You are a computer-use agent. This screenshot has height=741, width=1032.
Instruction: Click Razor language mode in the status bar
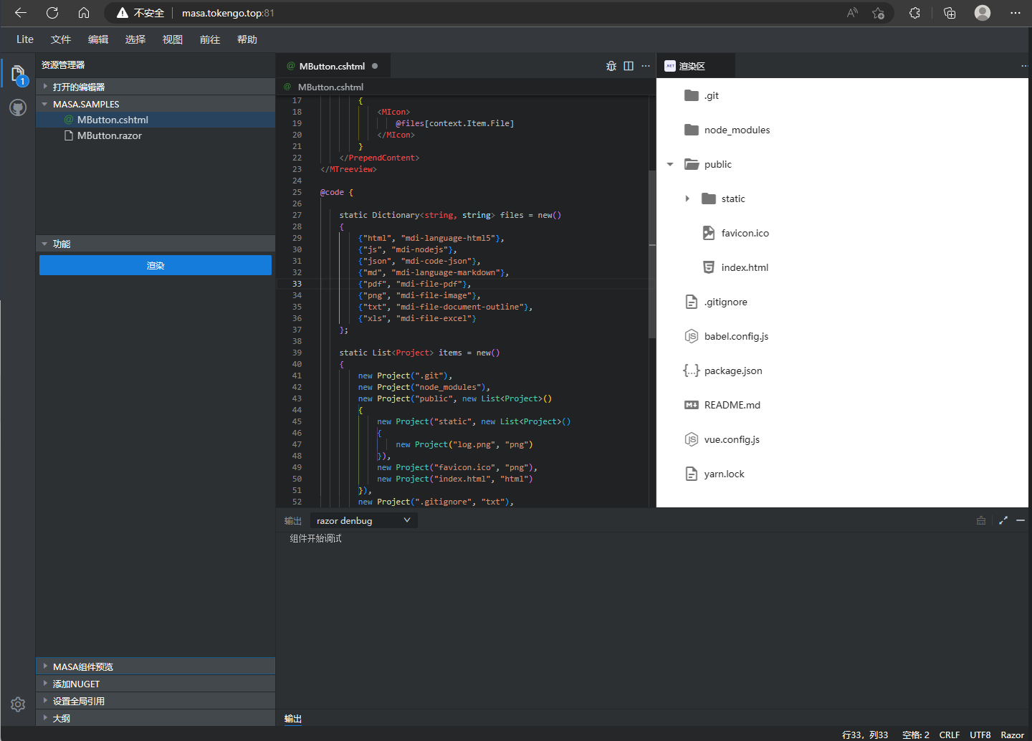(1011, 734)
